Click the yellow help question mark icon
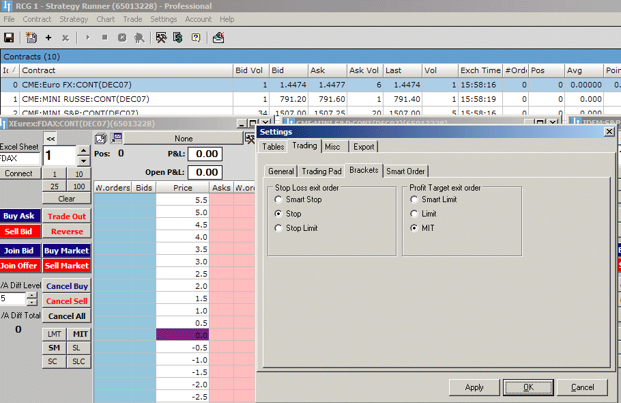 point(196,38)
